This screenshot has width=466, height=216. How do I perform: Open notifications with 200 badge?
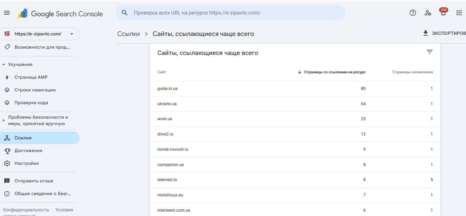443,12
